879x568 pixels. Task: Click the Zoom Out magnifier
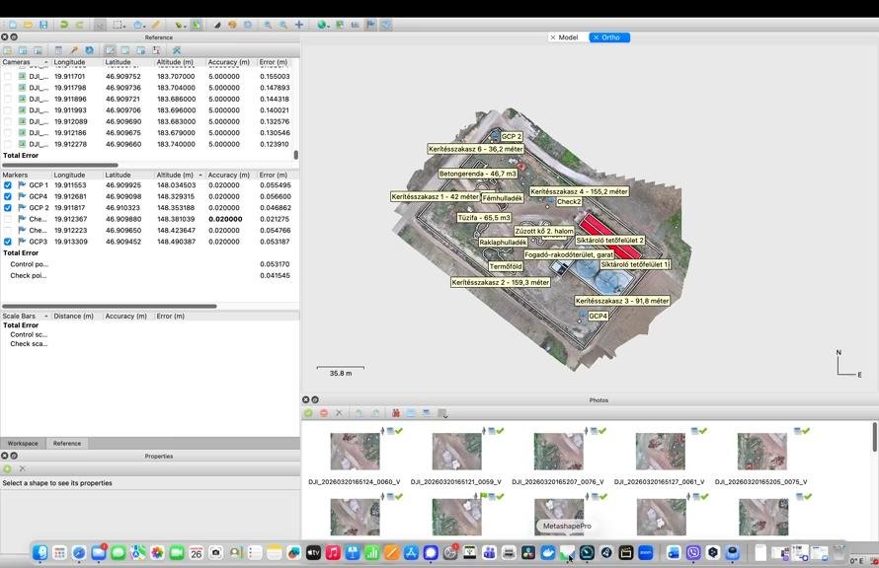point(283,25)
